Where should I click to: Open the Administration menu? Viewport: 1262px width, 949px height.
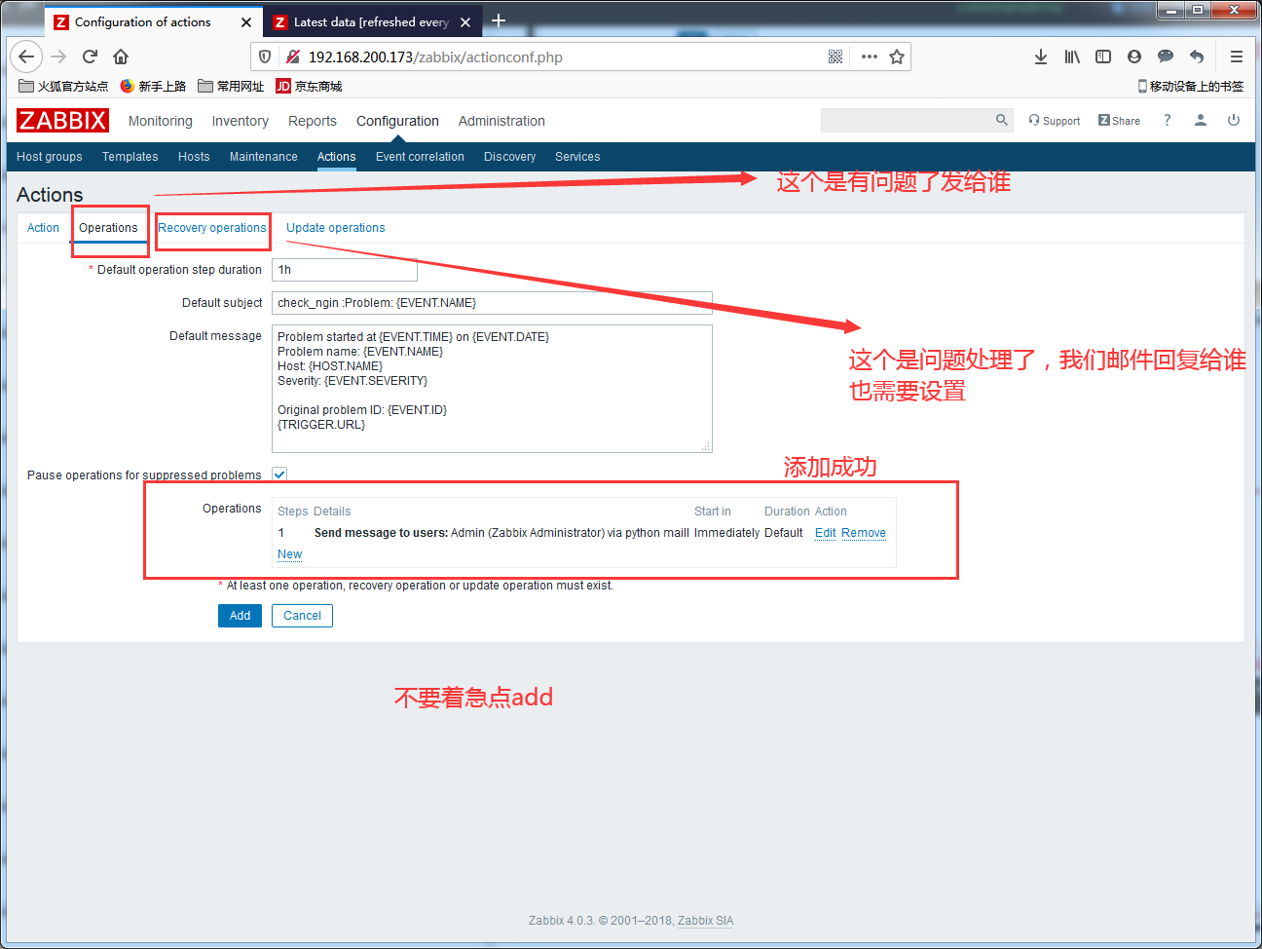coord(501,121)
